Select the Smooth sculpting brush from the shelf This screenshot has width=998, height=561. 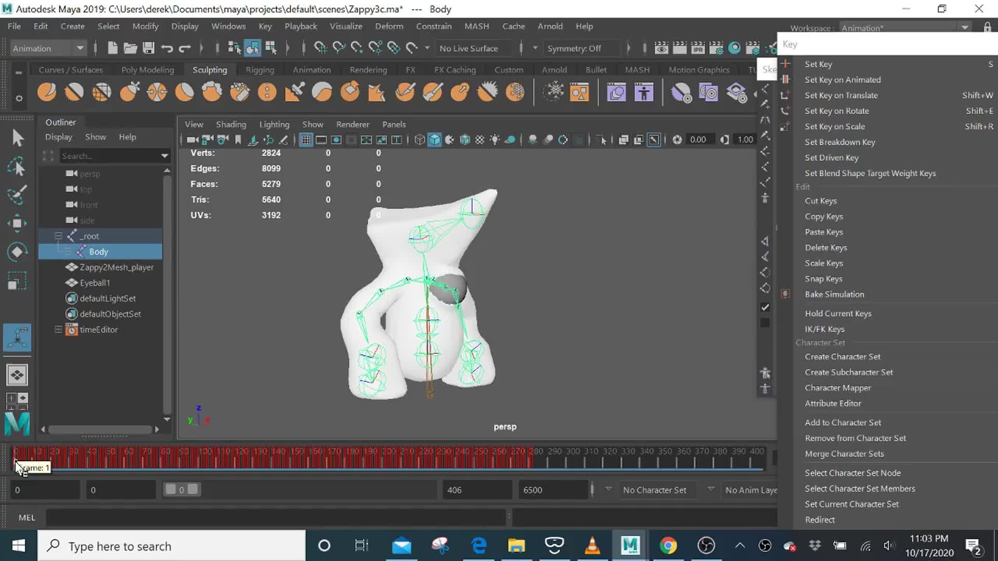(x=74, y=92)
